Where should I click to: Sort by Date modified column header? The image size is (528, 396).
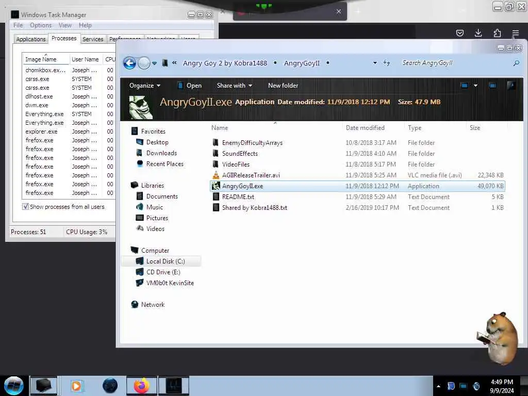coord(365,128)
